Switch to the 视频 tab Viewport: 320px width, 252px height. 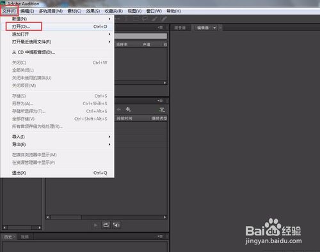(25, 237)
